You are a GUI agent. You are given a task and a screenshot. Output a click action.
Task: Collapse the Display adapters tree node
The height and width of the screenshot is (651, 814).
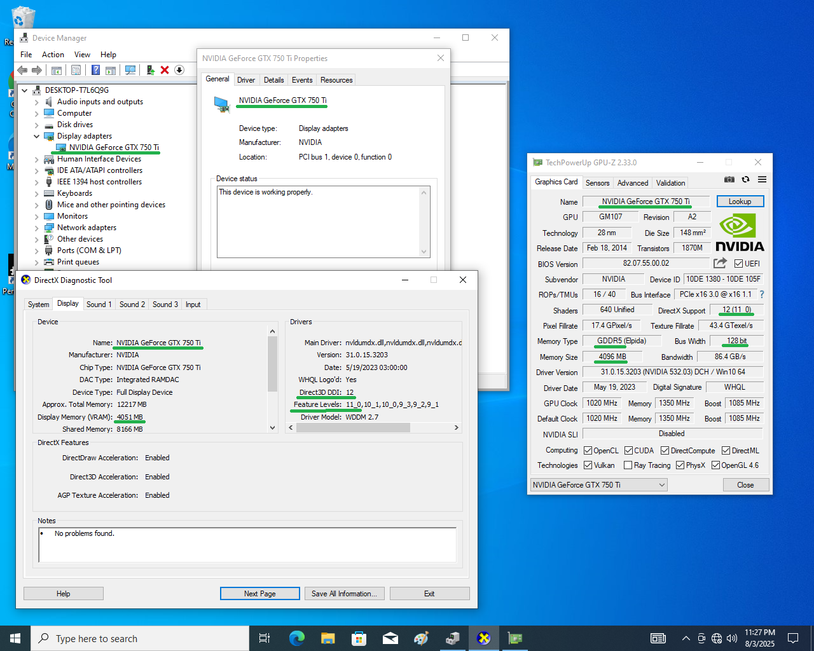point(36,136)
